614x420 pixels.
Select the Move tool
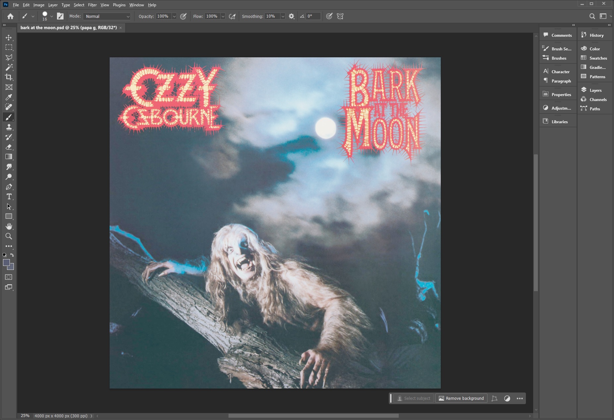click(x=9, y=37)
